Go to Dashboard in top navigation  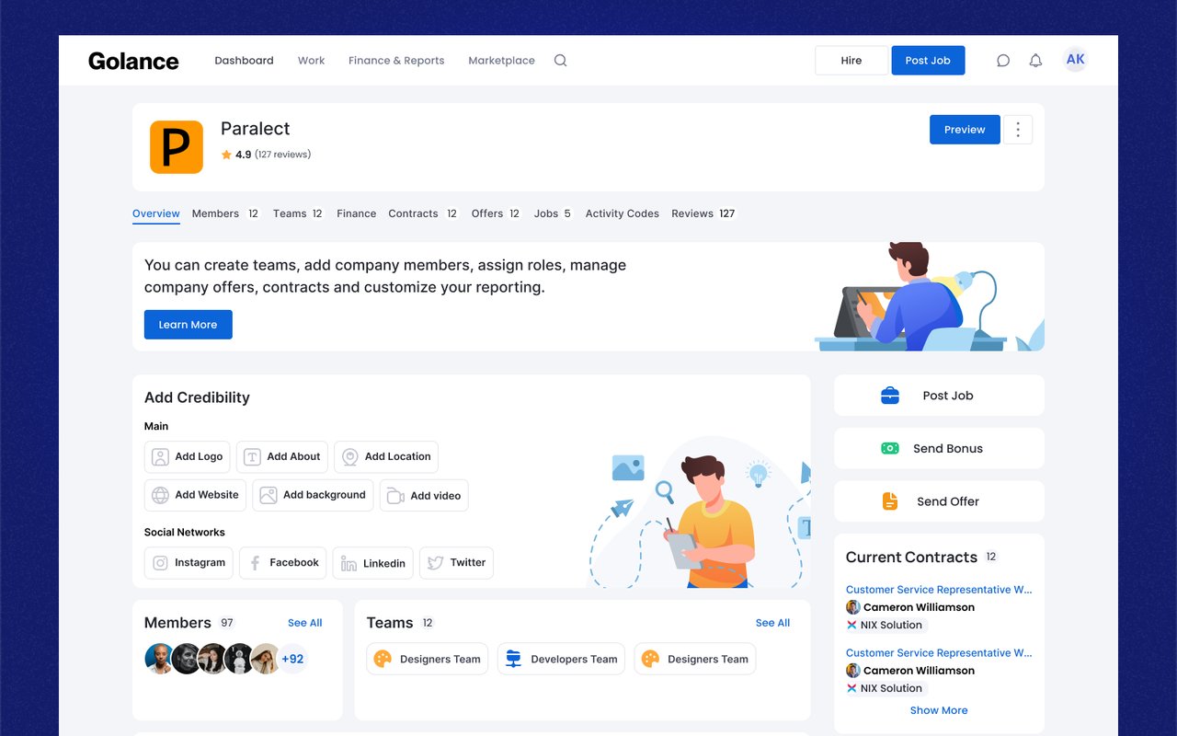[x=244, y=61]
